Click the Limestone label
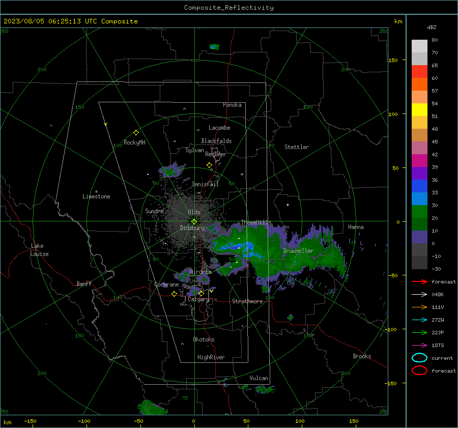This screenshot has height=428, width=458. [96, 196]
